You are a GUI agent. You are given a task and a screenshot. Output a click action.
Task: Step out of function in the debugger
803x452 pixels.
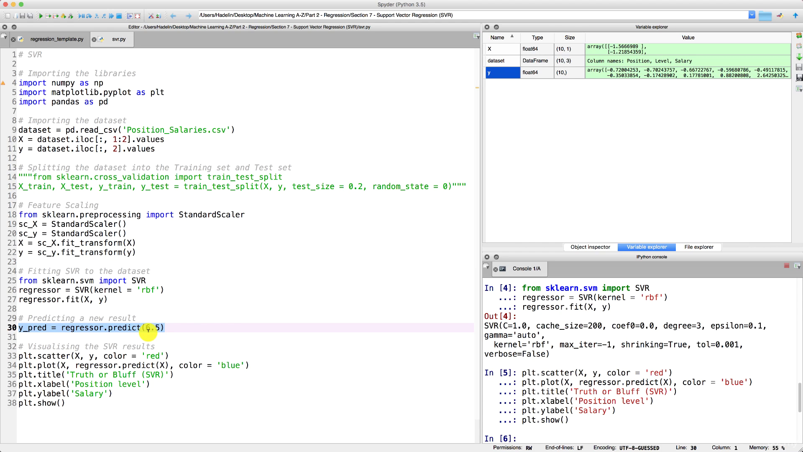[104, 16]
